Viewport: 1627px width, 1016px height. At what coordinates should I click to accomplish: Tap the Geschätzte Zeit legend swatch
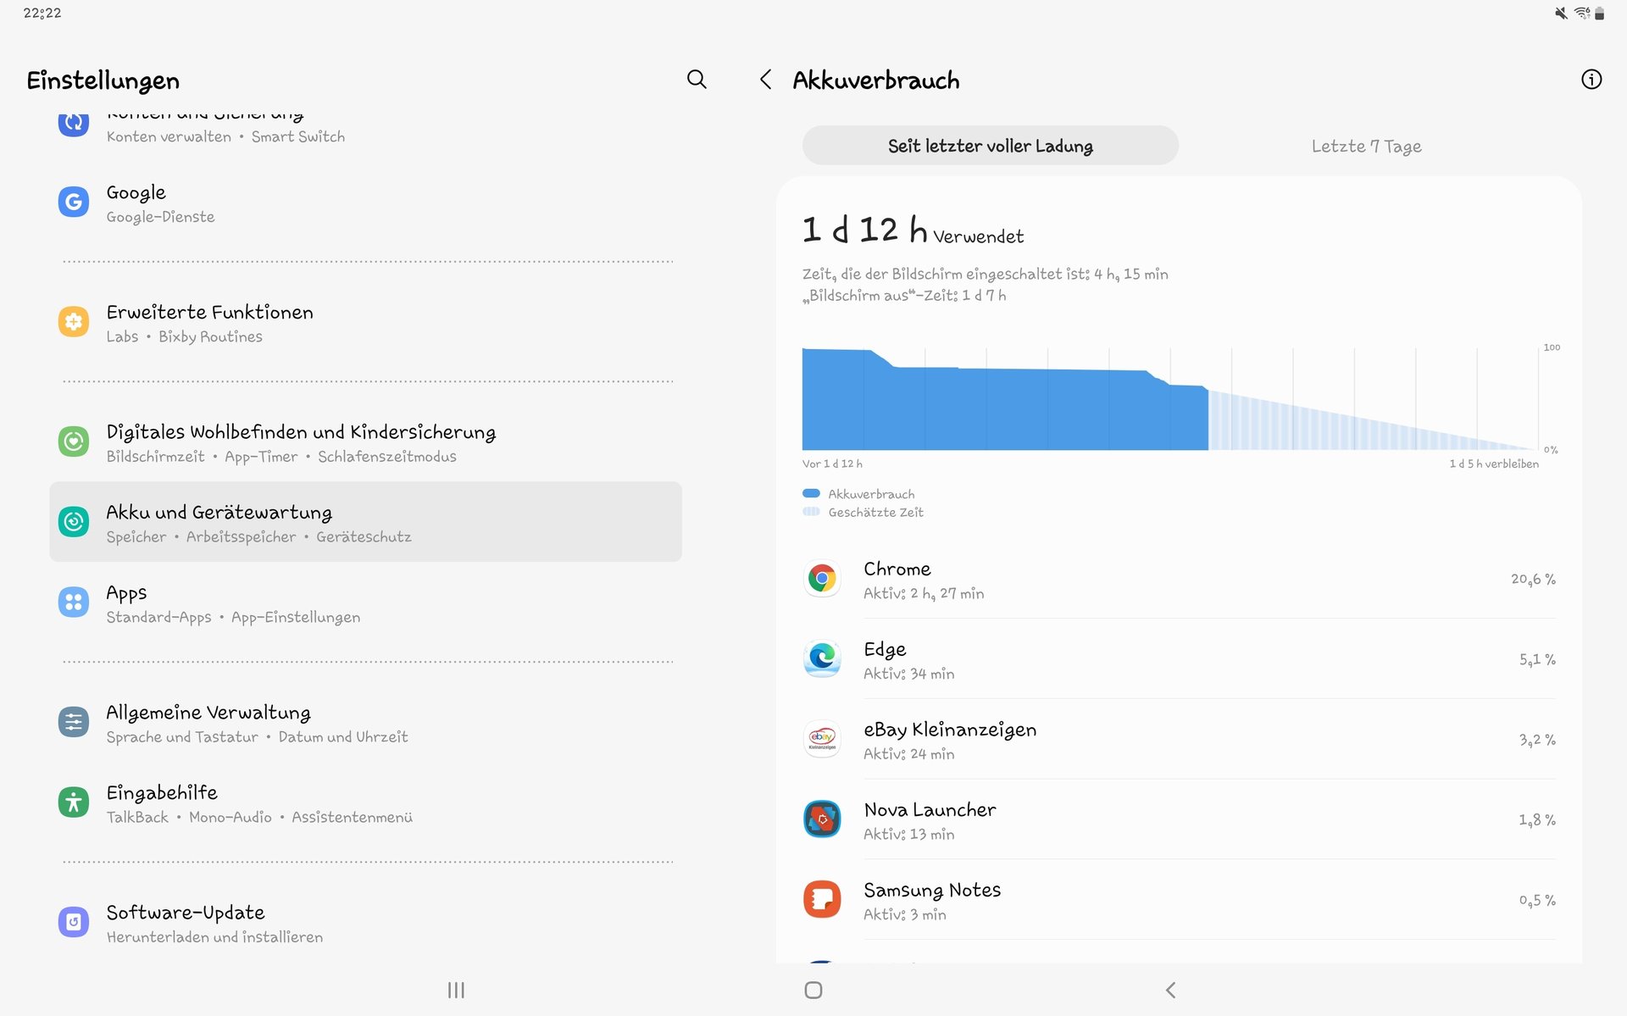[x=811, y=512]
